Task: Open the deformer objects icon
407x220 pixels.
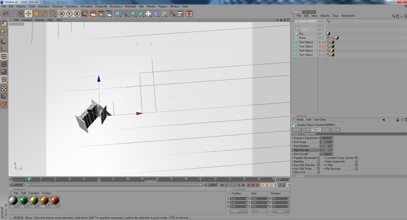Action: point(156,14)
